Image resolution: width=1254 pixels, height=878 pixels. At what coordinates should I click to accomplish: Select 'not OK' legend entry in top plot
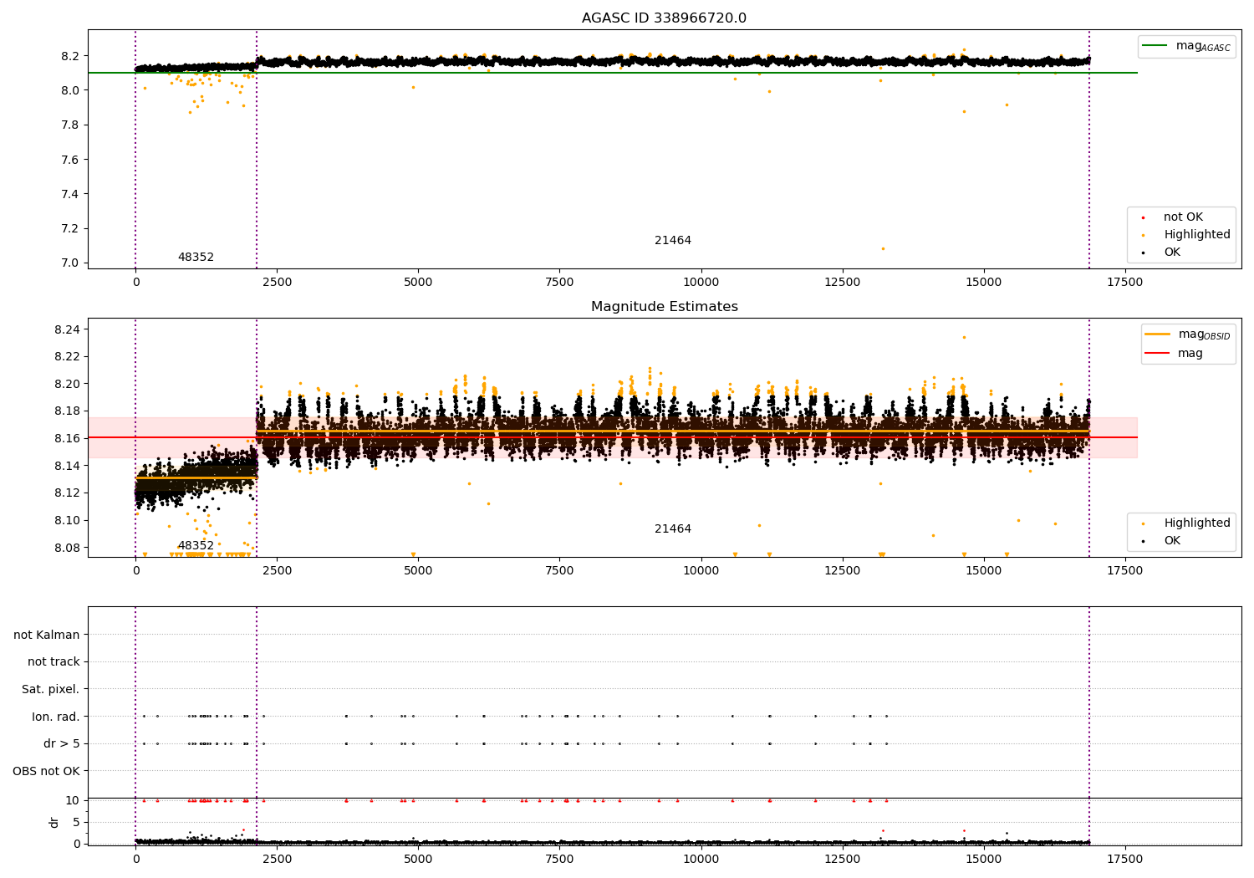click(1183, 217)
